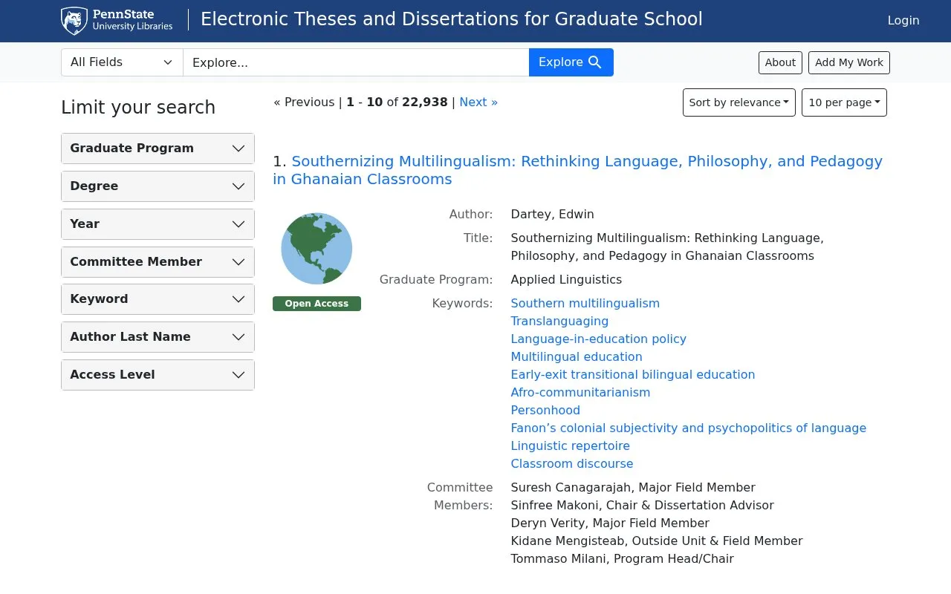Click the 22,938 total results count

(425, 102)
